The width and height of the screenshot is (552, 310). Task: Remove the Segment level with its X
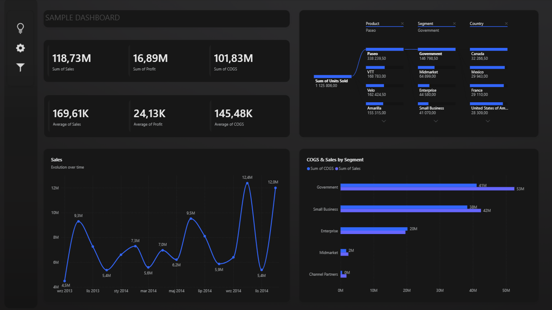coord(454,24)
